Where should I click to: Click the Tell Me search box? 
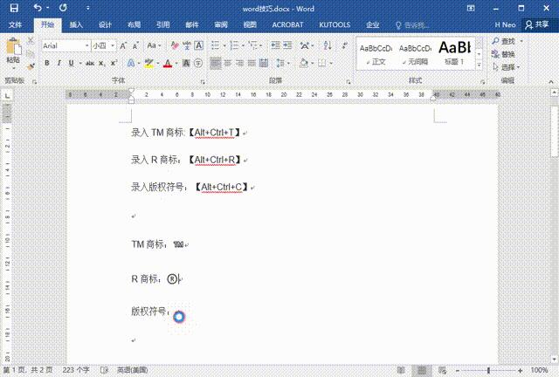[x=412, y=25]
